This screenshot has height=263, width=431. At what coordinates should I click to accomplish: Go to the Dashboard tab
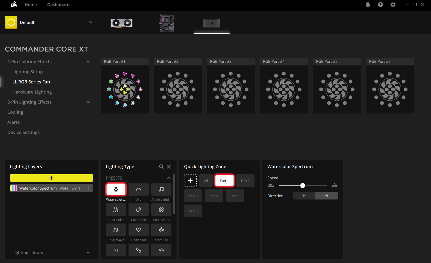point(58,5)
